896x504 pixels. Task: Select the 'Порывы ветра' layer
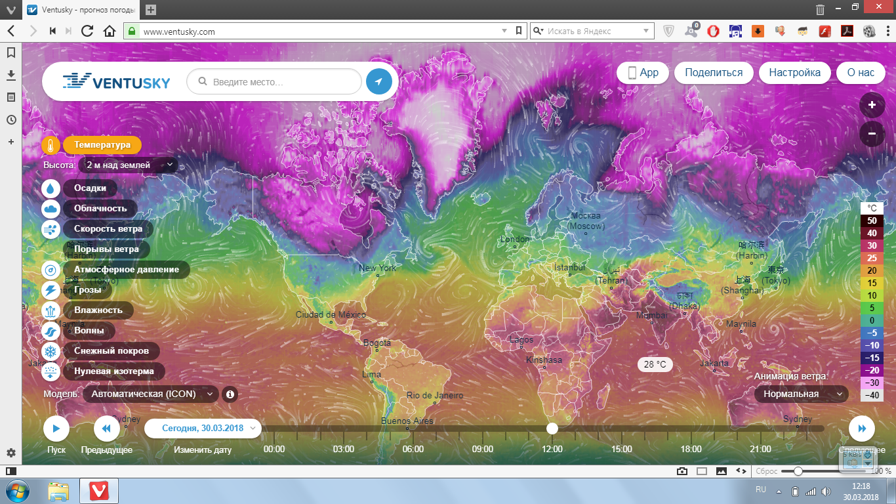click(106, 249)
